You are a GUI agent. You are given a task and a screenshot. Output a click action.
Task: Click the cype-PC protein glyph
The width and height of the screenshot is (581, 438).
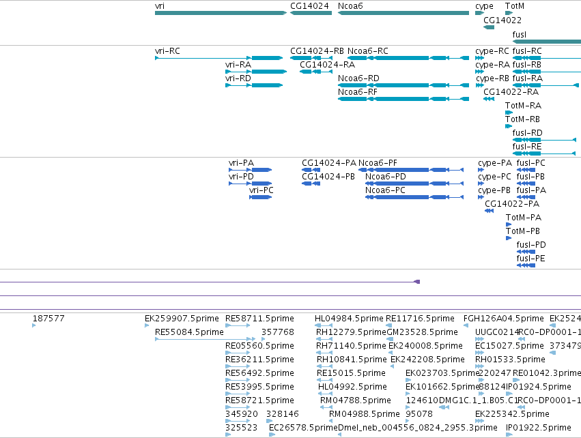(x=481, y=184)
